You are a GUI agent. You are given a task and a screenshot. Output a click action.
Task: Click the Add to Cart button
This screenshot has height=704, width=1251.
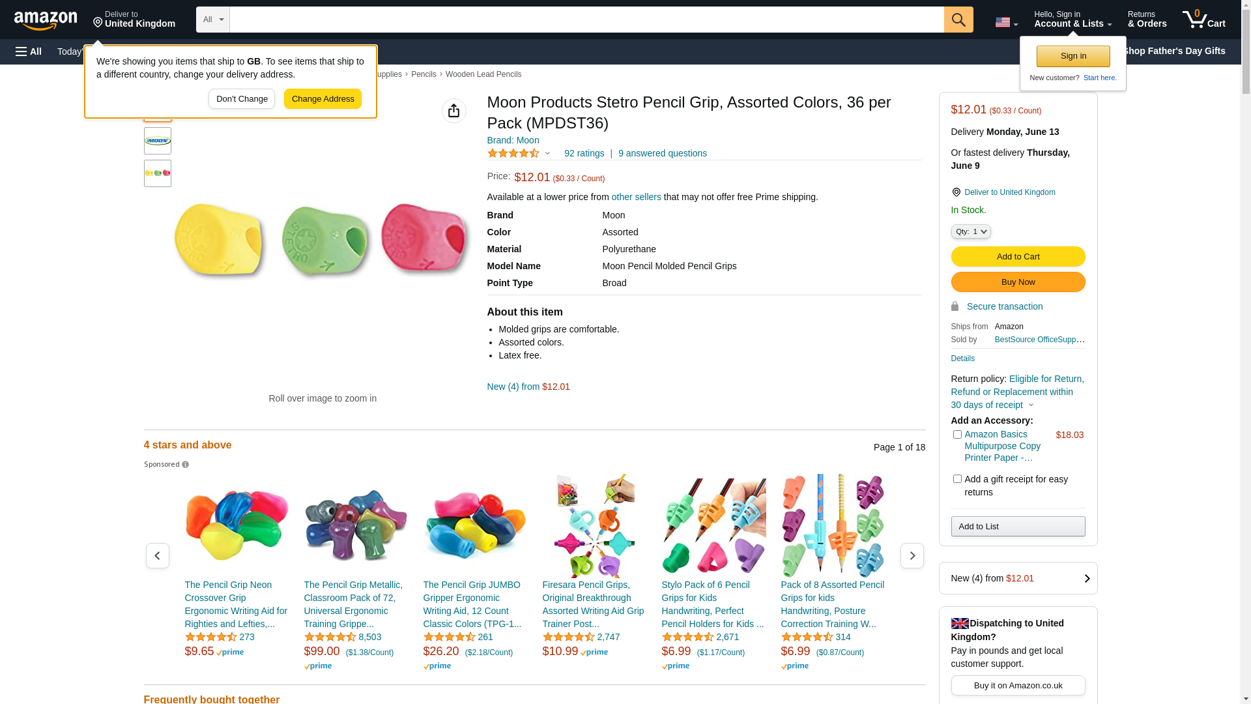pyautogui.click(x=1018, y=257)
